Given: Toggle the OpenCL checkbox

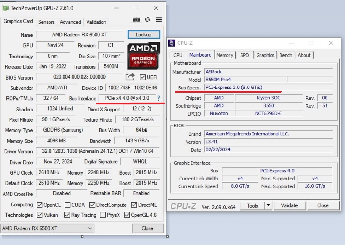Looking at the screenshot, I should click(x=40, y=205).
